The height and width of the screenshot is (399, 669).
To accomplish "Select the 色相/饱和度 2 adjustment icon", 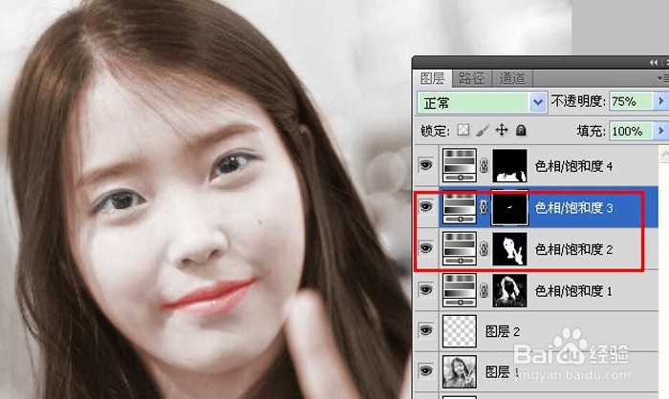I will [460, 248].
